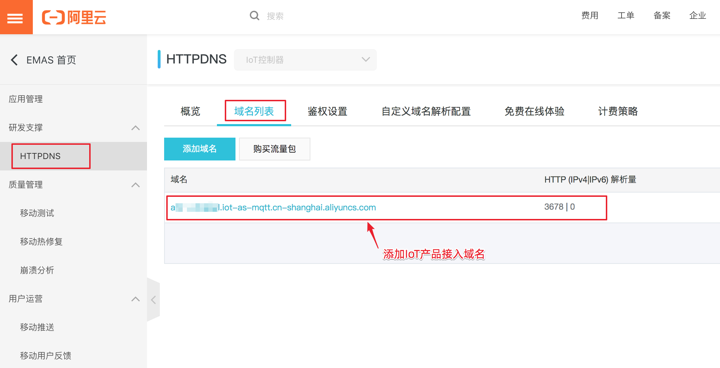Switch to the 免费在线体验 tab
Viewport: 720px width, 368px height.
click(534, 111)
